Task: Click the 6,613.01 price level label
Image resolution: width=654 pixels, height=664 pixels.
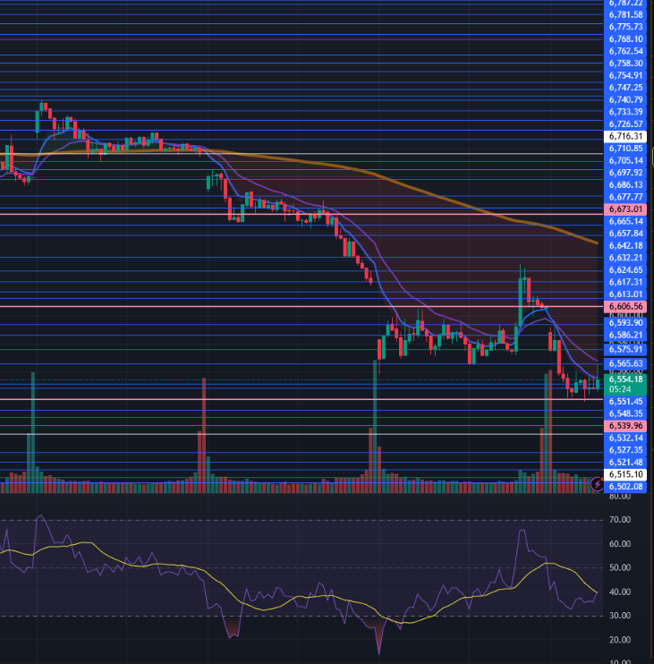Action: coord(625,294)
